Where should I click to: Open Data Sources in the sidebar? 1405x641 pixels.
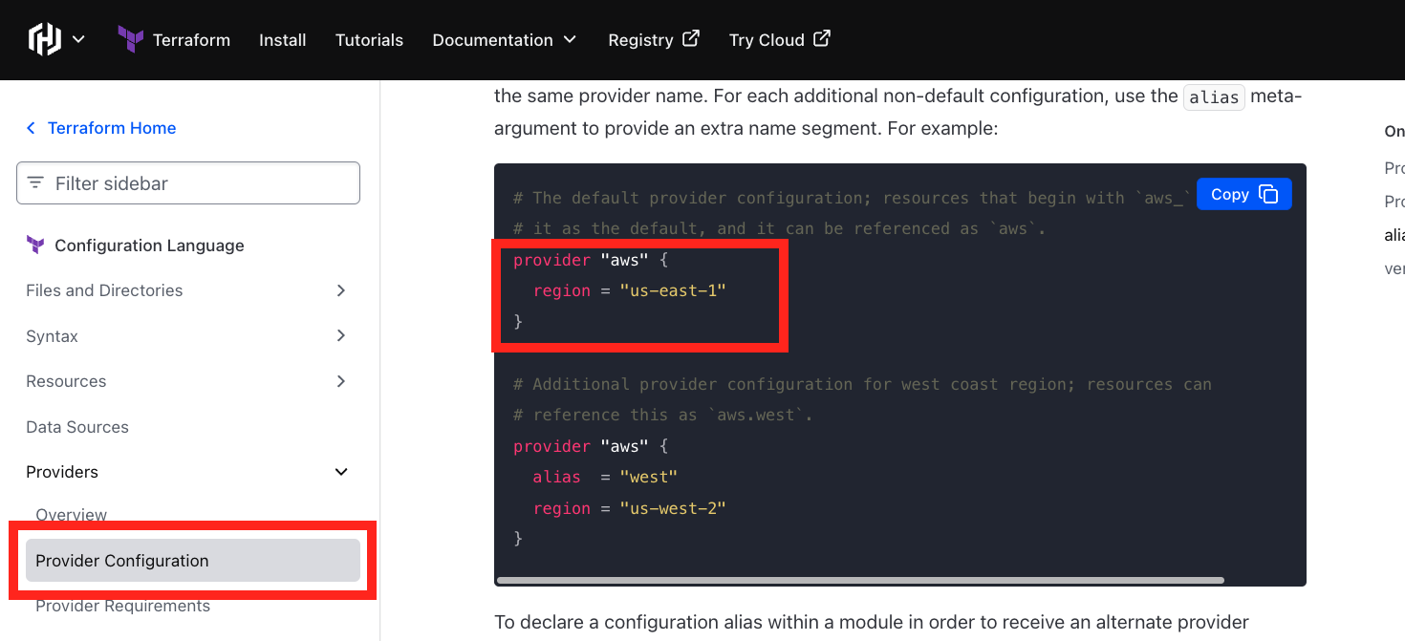tap(77, 427)
